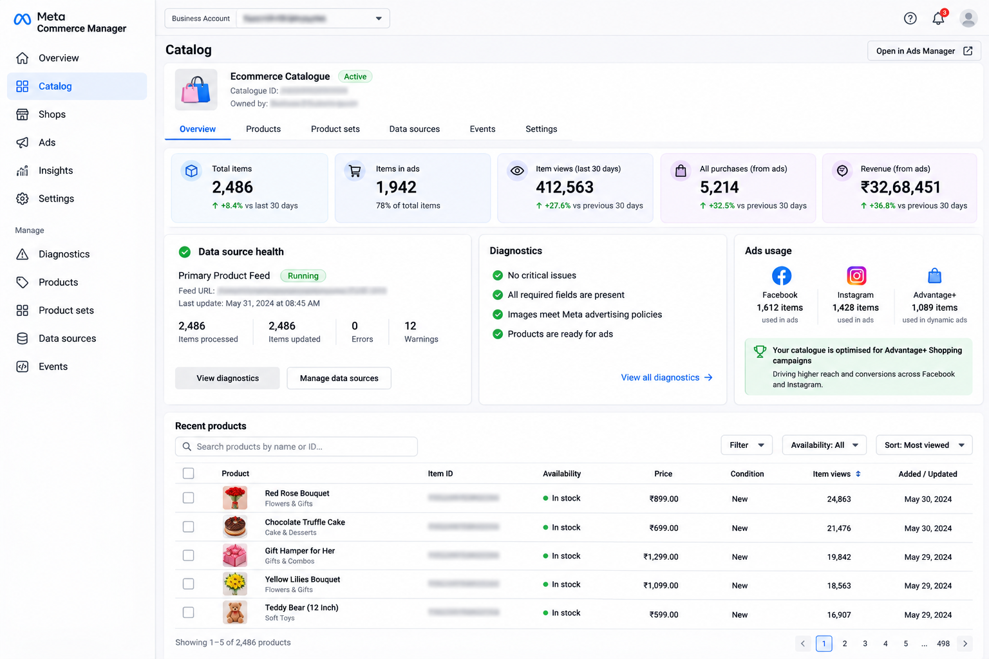This screenshot has height=659, width=989.
Task: Click the Manage data sources button
Action: (339, 378)
